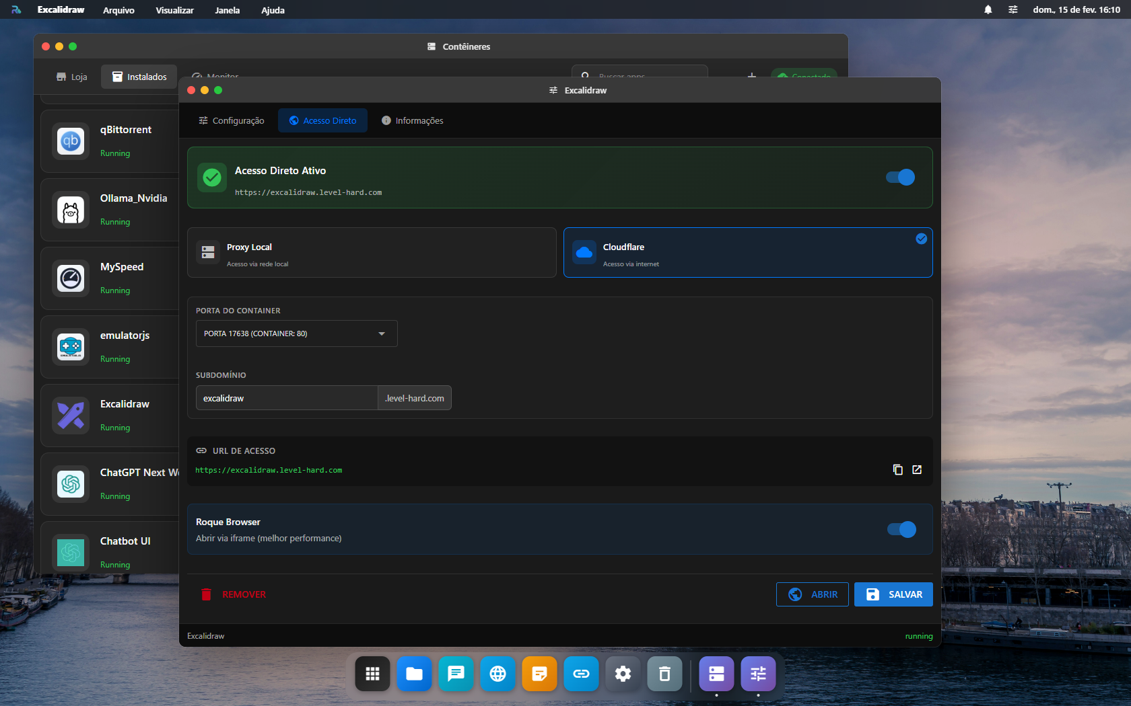1131x706 pixels.
Task: Toggle the Roque Browser iframe switch
Action: click(901, 530)
